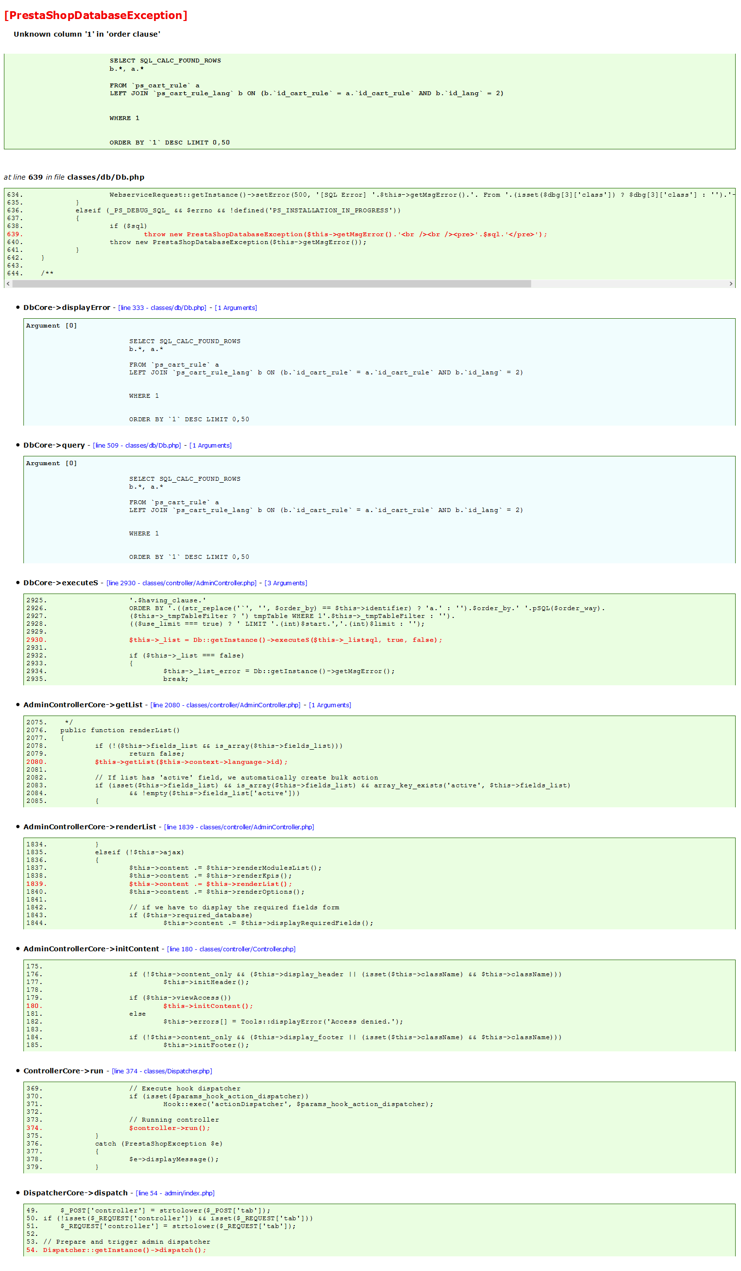The width and height of the screenshot is (741, 1271).
Task: Click 'WHERE 1' in the DbCore->query argument
Action: pyautogui.click(x=144, y=533)
